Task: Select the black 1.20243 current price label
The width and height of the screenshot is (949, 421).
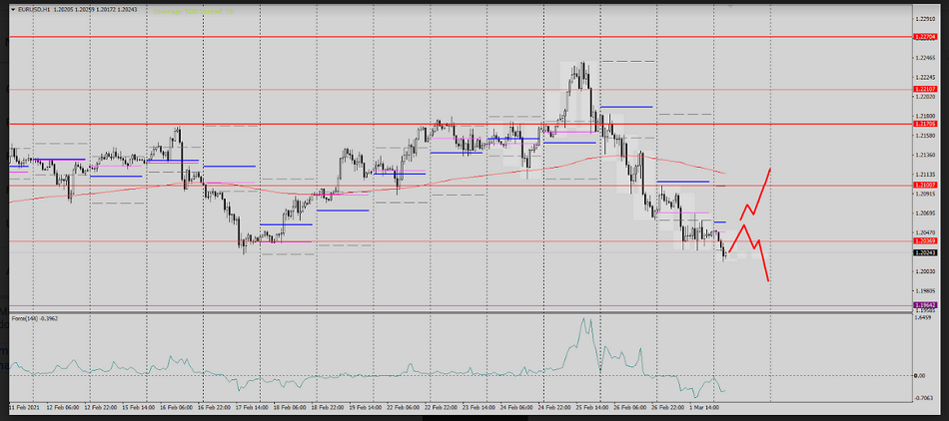Action: pos(924,252)
